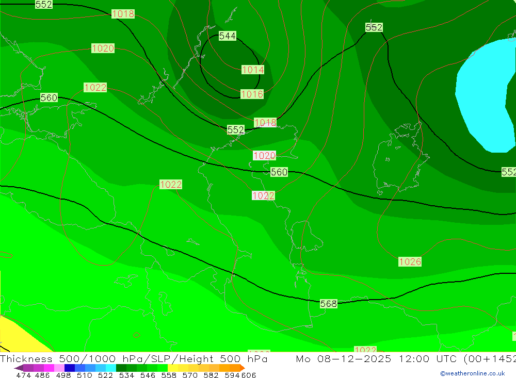
Task: Click the right orange arrow tip of the color scale
Action: (243, 368)
